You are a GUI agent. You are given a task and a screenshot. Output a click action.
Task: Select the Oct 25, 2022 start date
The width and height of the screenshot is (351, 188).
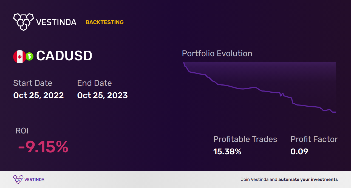(38, 95)
